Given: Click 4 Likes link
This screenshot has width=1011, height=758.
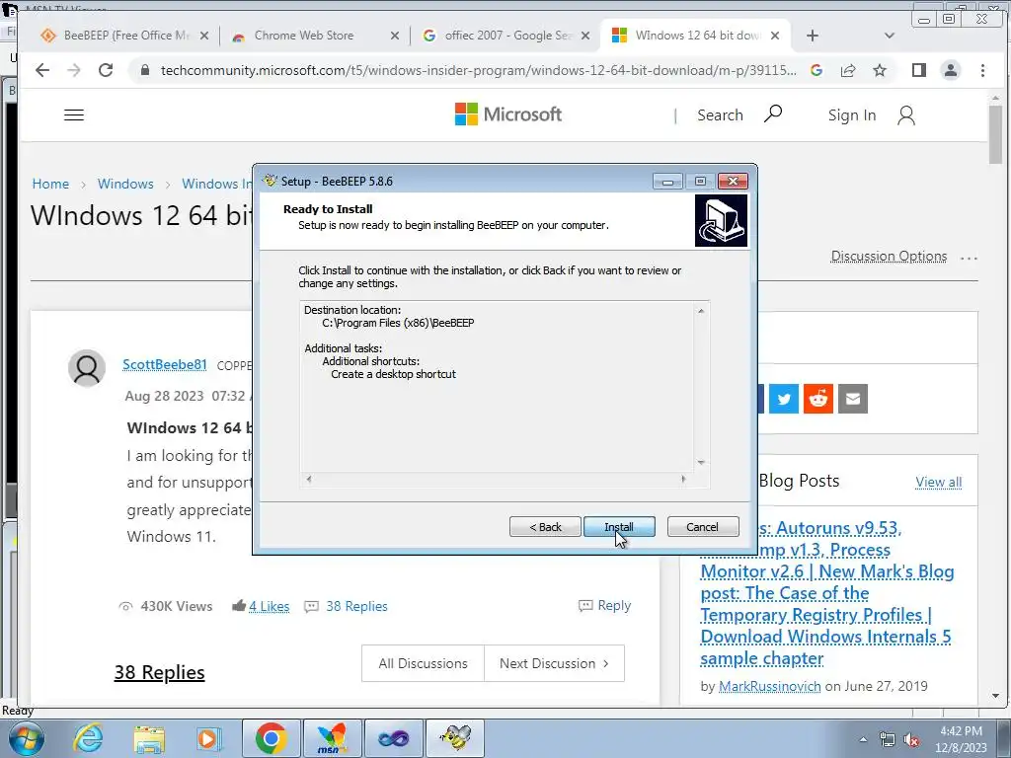Looking at the screenshot, I should pos(269,607).
